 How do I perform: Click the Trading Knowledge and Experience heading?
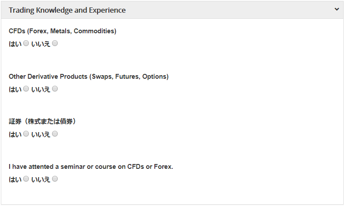pyautogui.click(x=67, y=10)
